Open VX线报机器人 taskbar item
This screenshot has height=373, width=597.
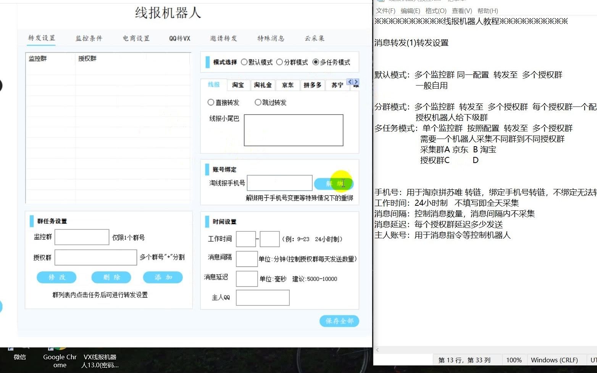(x=100, y=361)
